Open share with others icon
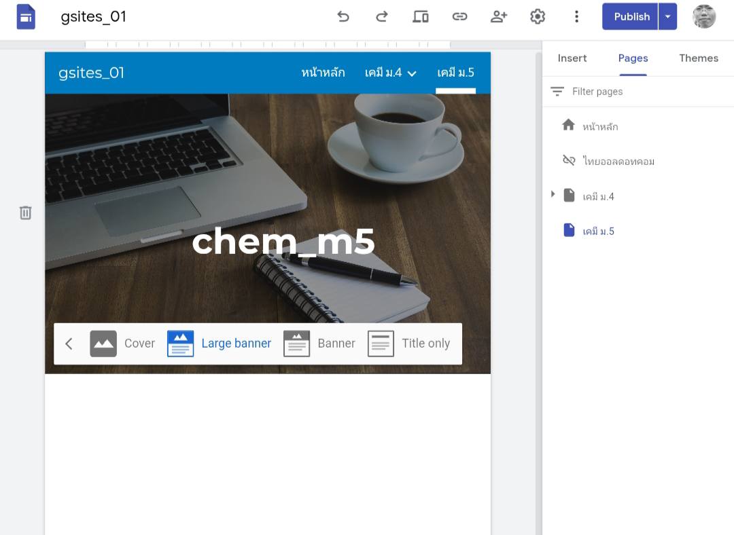 499,17
